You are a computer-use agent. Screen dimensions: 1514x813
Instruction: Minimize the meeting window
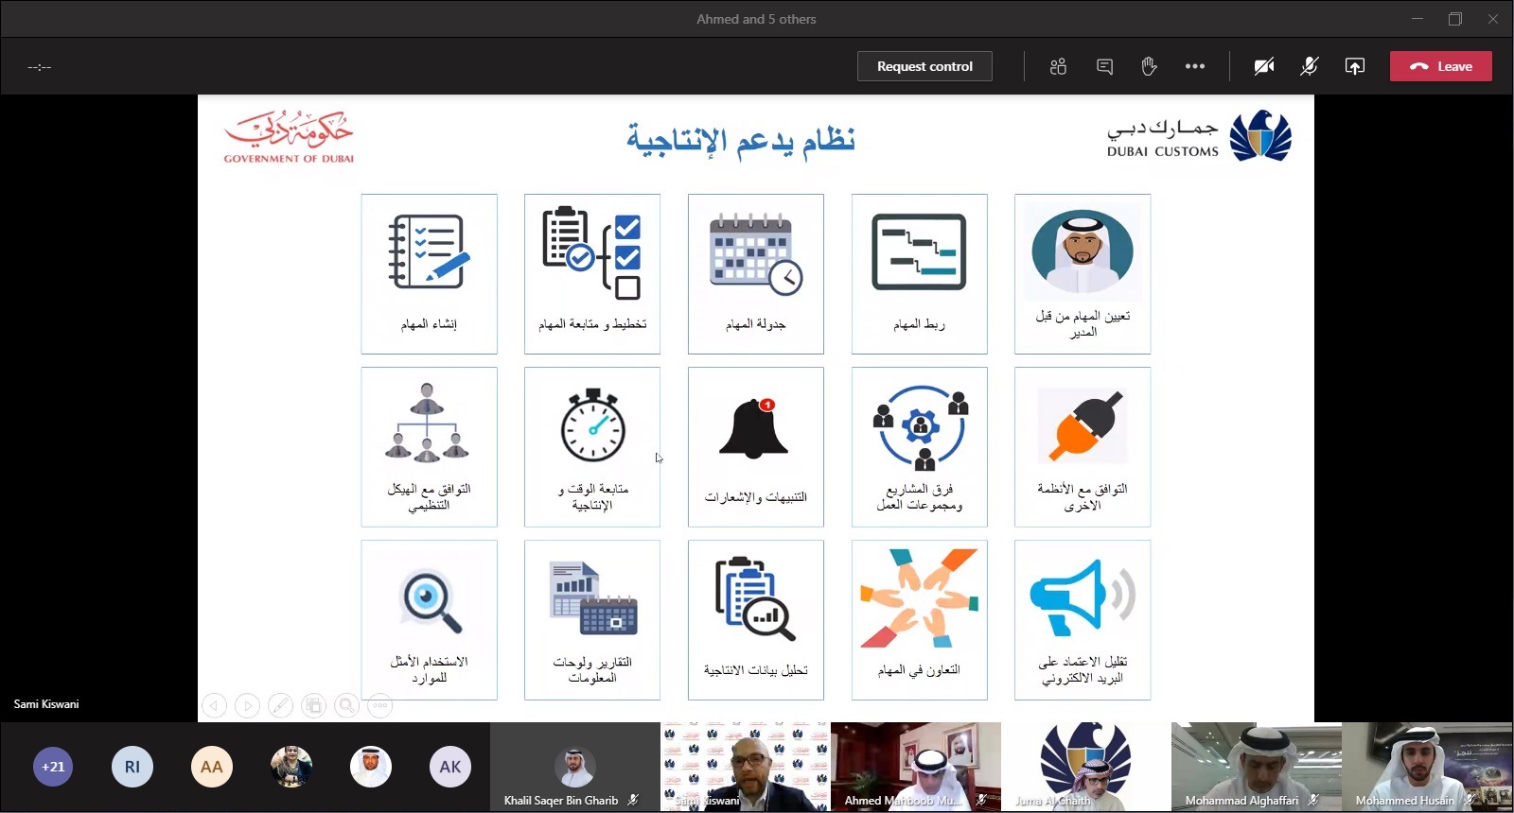(x=1417, y=19)
